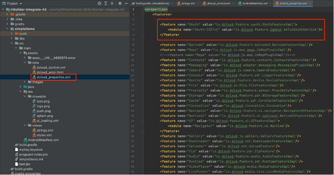The width and height of the screenshot is (334, 175).
Task: Select gradle.properties at the tree bottom
Action: click(x=28, y=173)
